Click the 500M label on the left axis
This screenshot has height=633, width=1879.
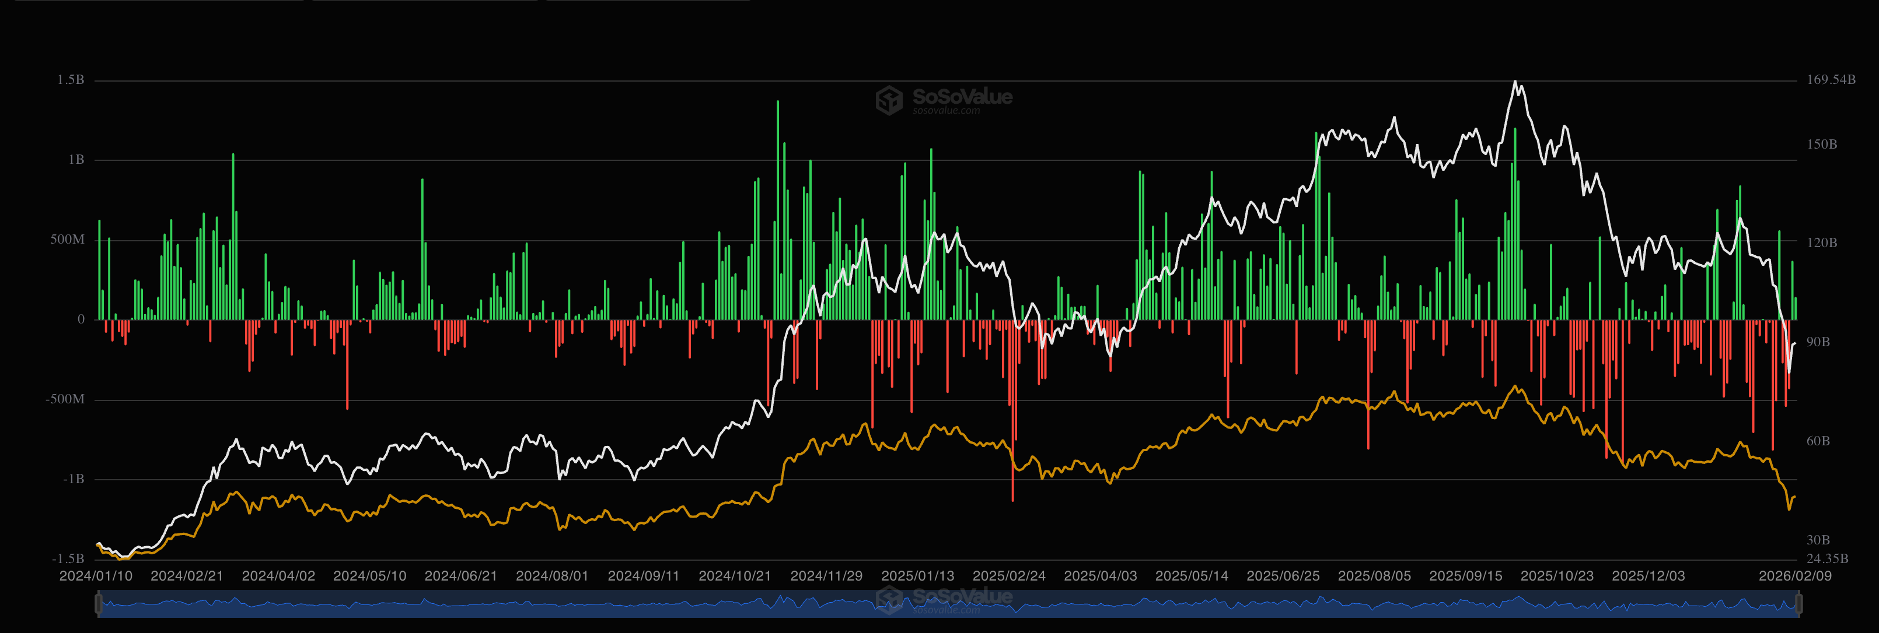[x=67, y=240]
